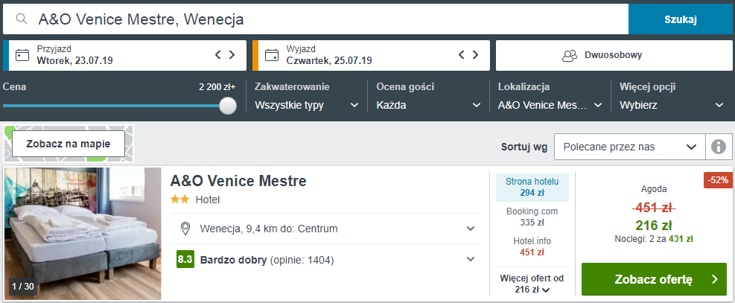
Task: Click the arrival calendar icon
Action: click(x=22, y=55)
